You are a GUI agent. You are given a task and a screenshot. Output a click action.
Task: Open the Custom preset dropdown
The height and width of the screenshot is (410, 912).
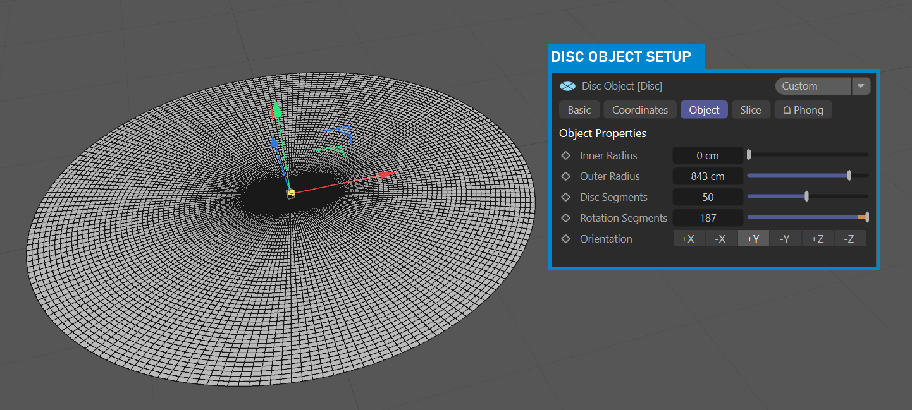pyautogui.click(x=813, y=86)
